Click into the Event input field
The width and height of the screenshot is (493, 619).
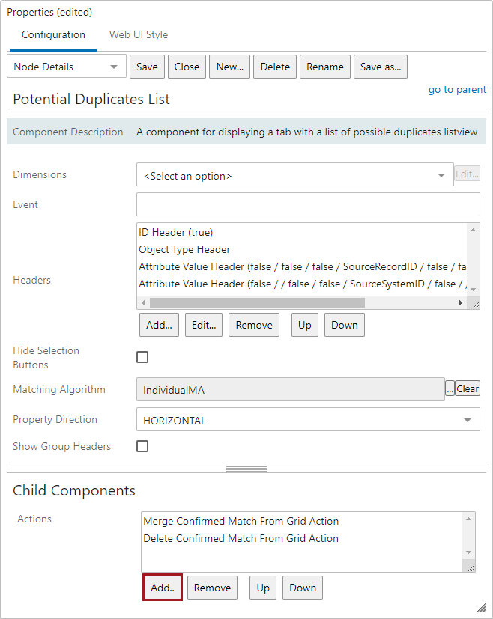(x=307, y=204)
